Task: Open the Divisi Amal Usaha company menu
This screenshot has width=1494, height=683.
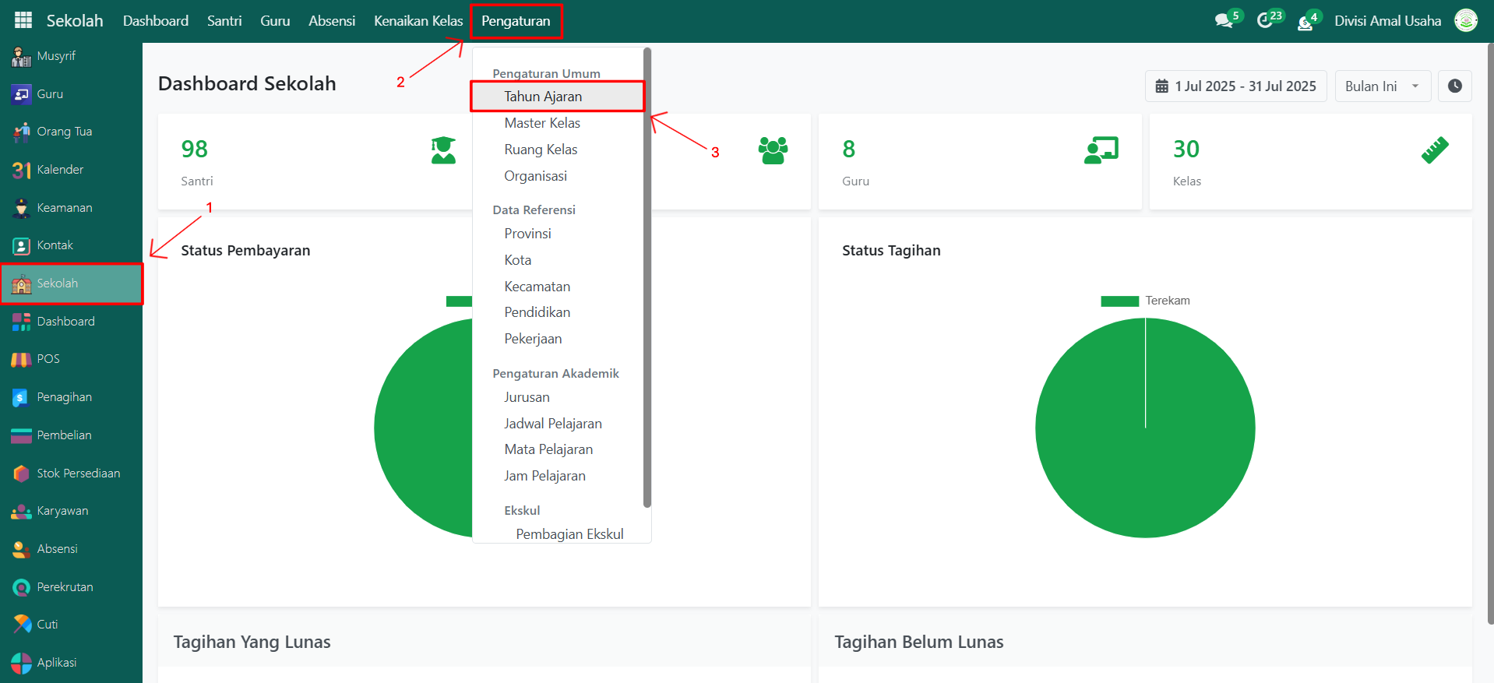Action: [1387, 21]
